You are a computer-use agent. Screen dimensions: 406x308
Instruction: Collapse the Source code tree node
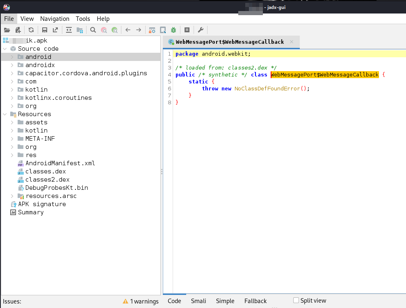click(x=5, y=49)
